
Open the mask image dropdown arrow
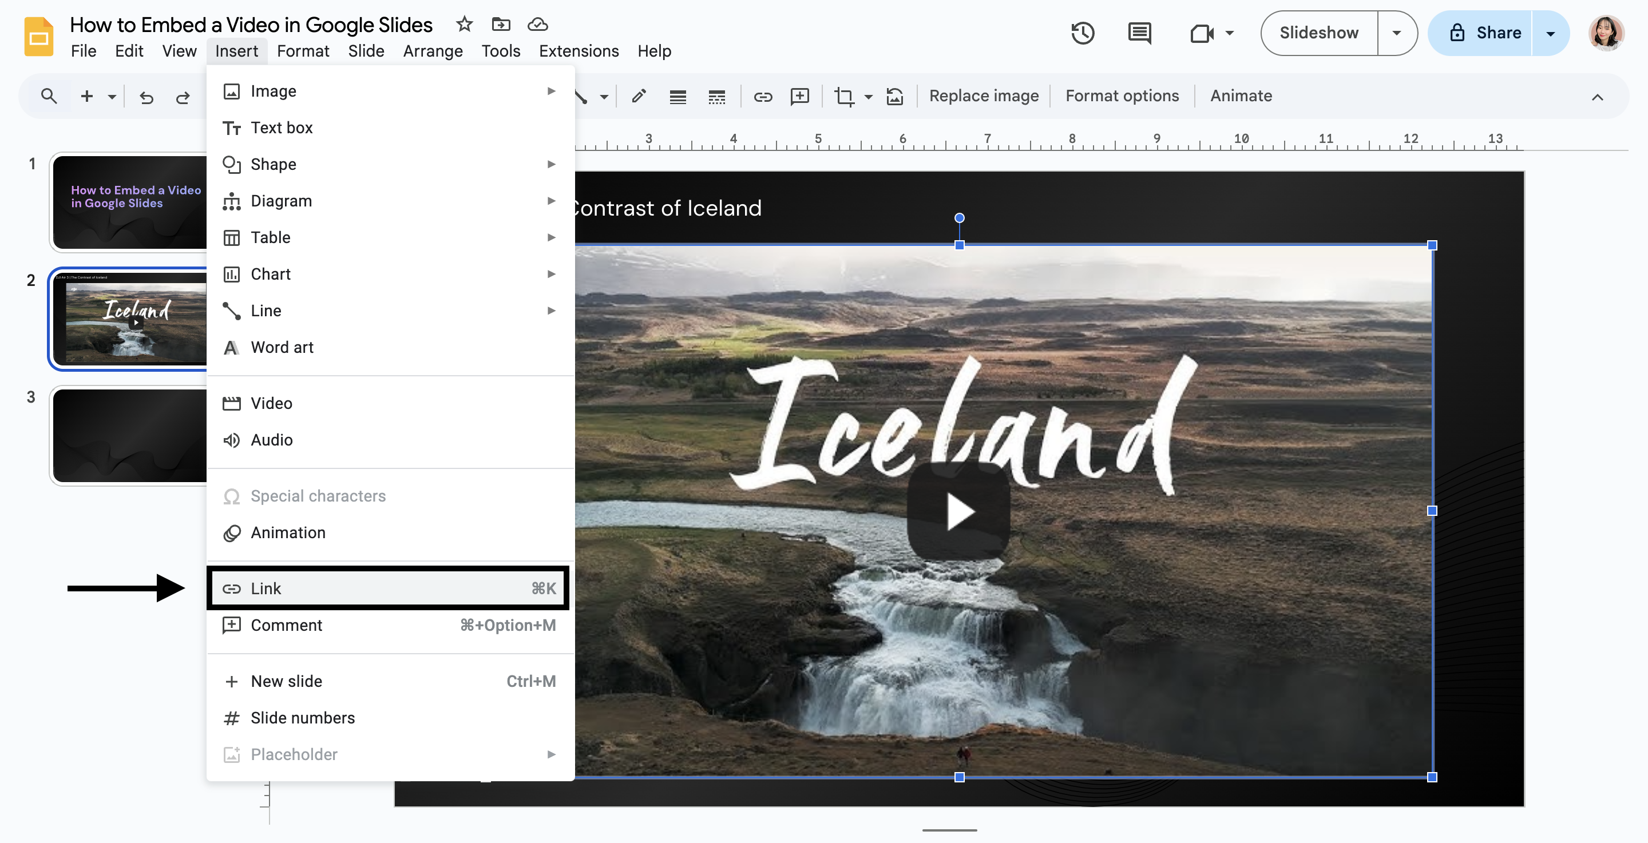pos(868,97)
